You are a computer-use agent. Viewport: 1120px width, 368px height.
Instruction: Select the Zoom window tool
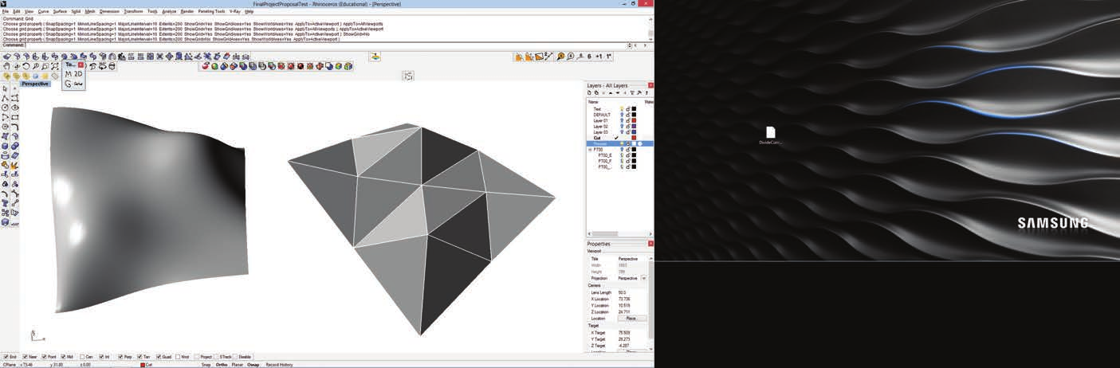(x=45, y=67)
